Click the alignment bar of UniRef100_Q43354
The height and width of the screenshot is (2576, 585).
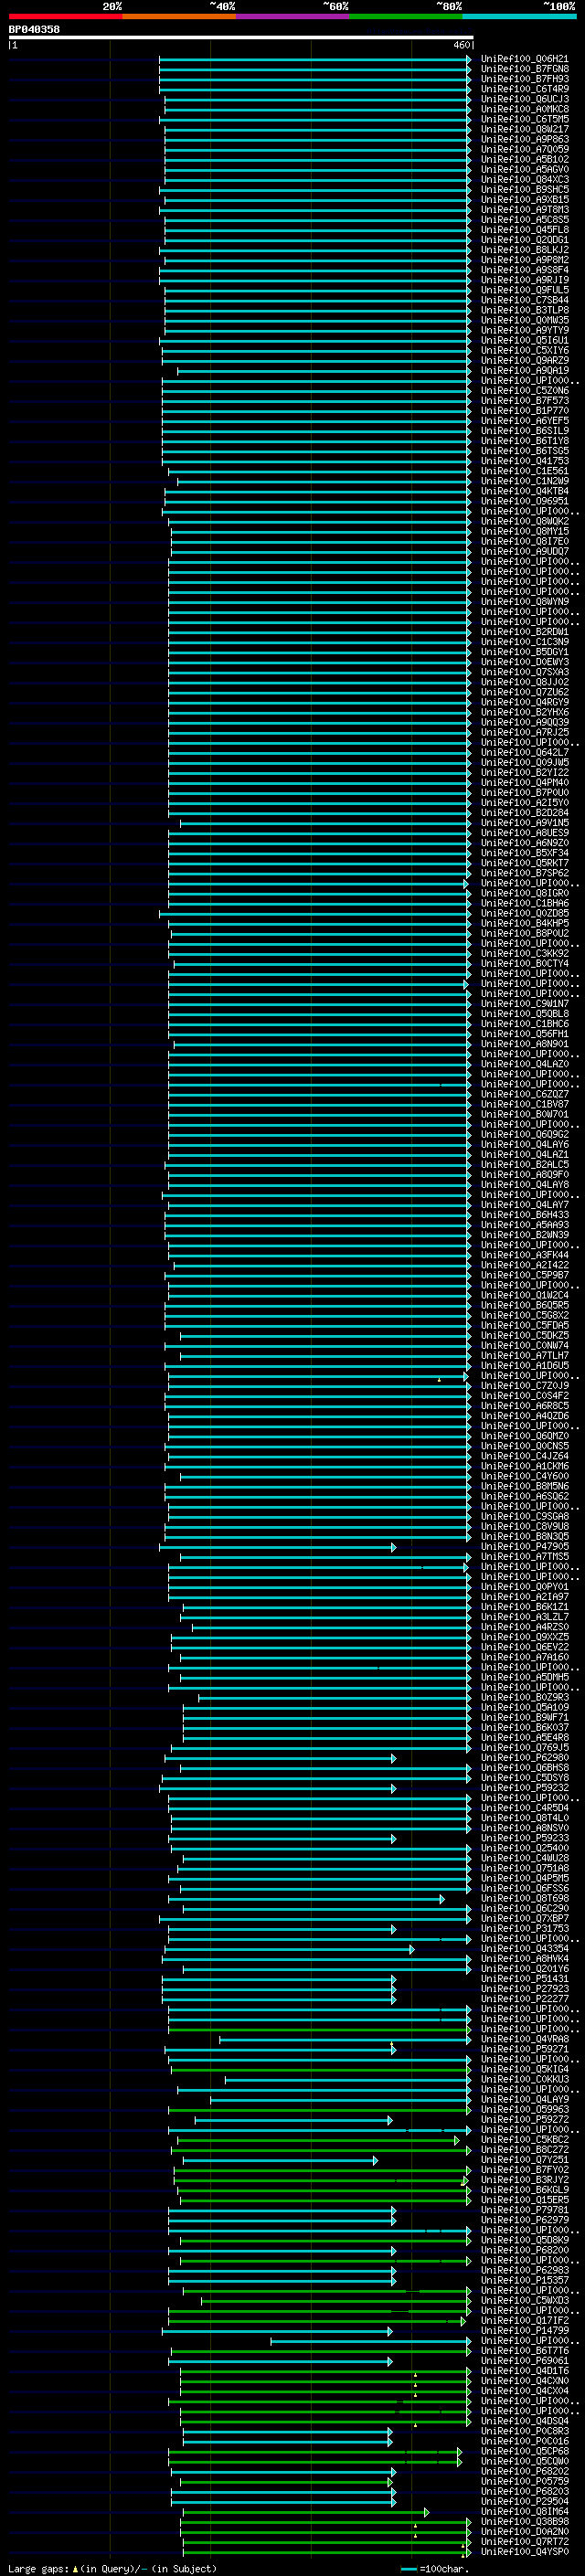(290, 1949)
